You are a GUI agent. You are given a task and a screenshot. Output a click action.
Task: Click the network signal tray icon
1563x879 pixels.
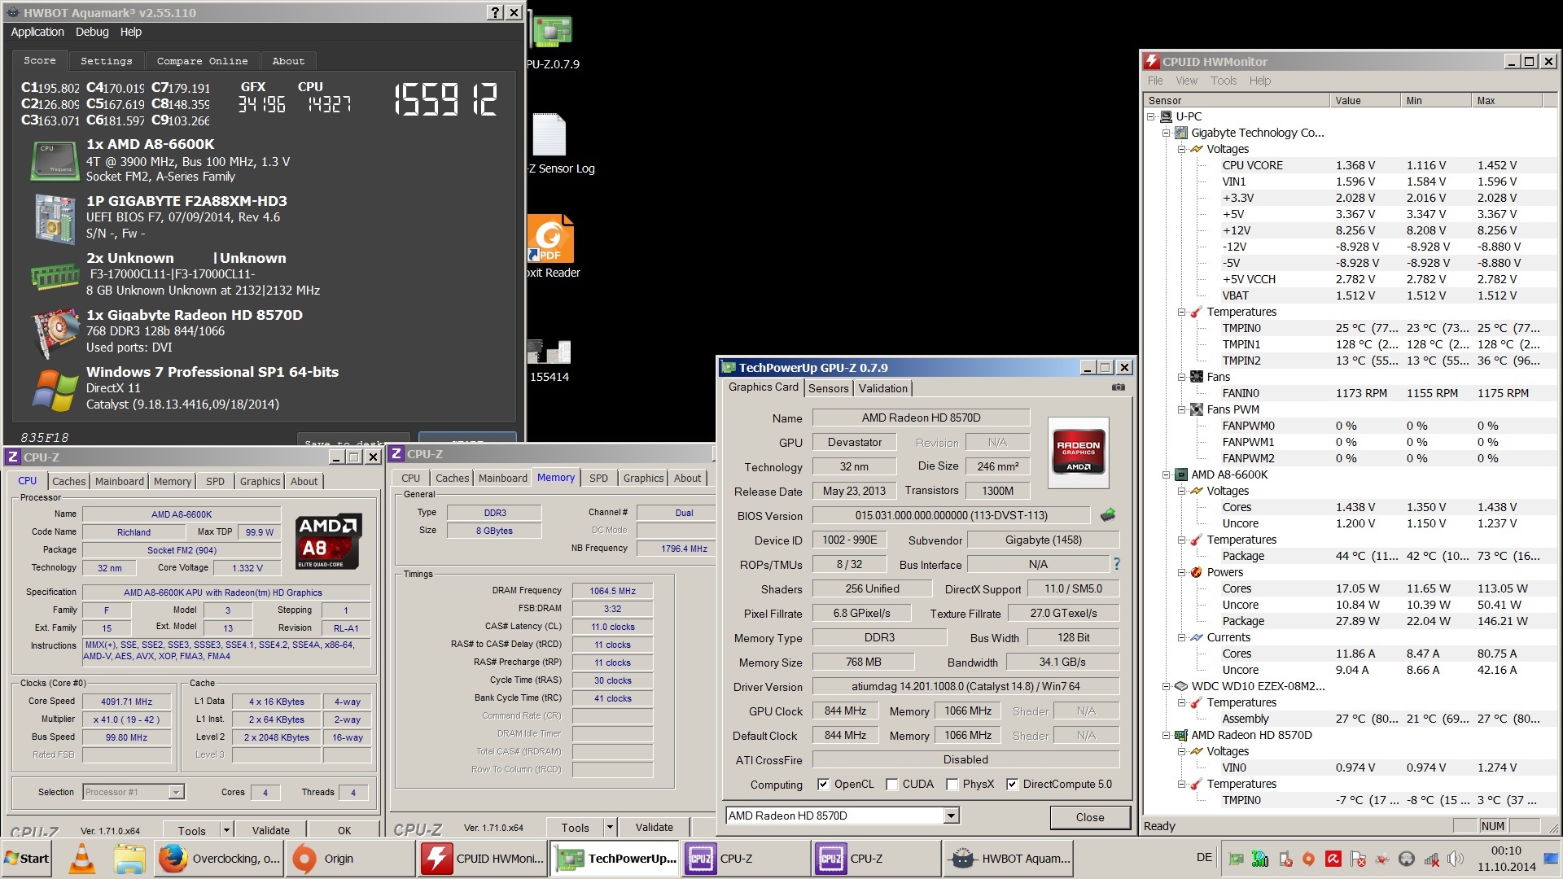(x=1432, y=859)
